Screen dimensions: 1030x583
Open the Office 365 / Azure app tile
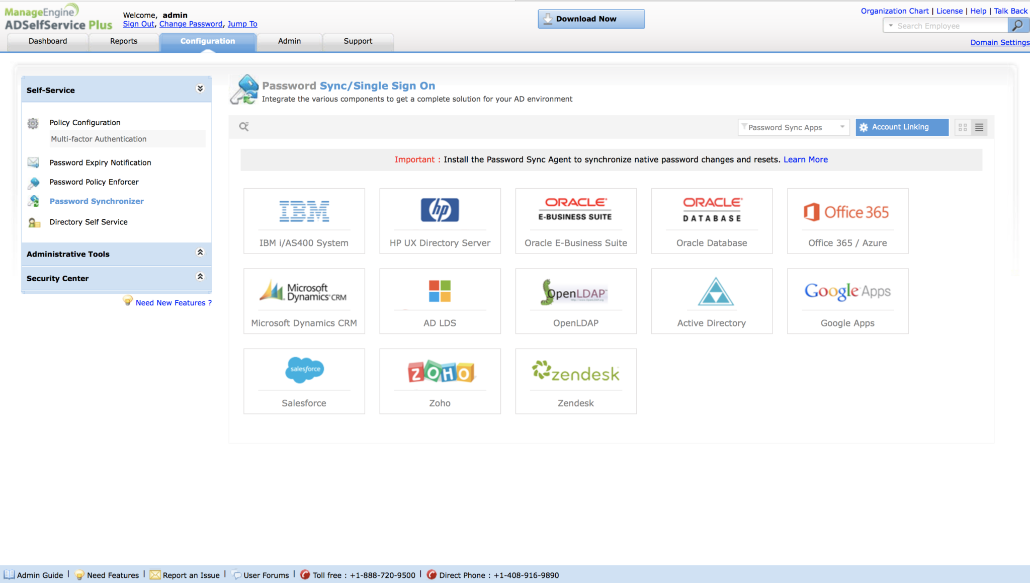click(x=847, y=221)
